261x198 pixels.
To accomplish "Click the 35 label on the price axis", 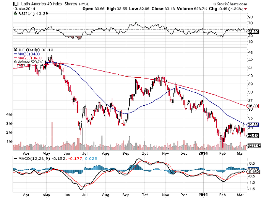I will 250,118.
